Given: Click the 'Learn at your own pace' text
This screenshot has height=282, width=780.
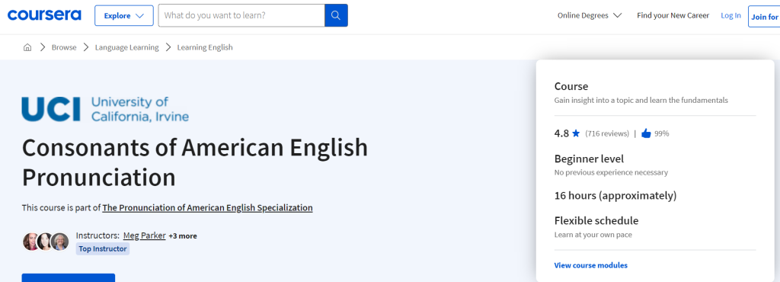Looking at the screenshot, I should coord(593,234).
